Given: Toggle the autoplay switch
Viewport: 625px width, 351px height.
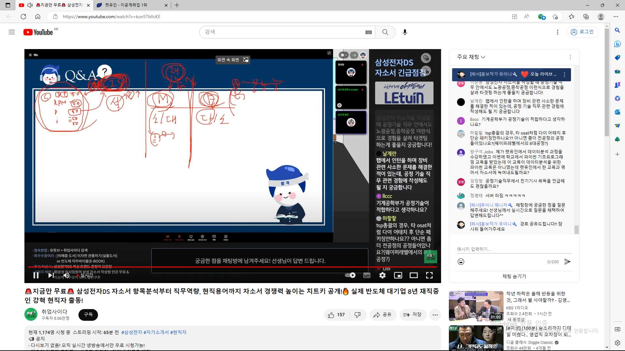Looking at the screenshot, I should (350, 275).
